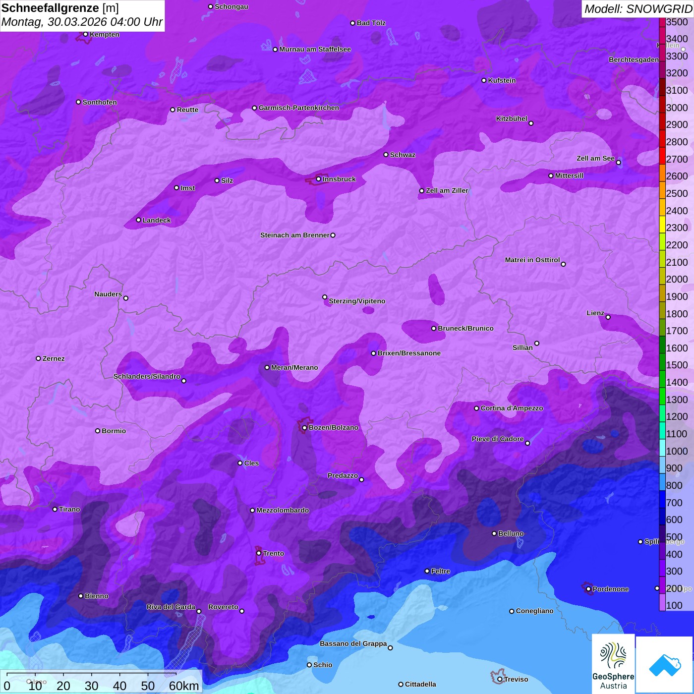Click the Bruneck/Brunico label

tap(465, 328)
